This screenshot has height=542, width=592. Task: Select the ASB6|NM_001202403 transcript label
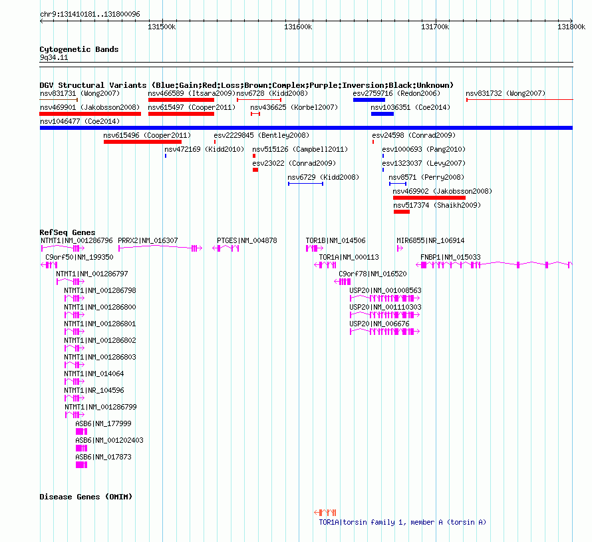[110, 440]
